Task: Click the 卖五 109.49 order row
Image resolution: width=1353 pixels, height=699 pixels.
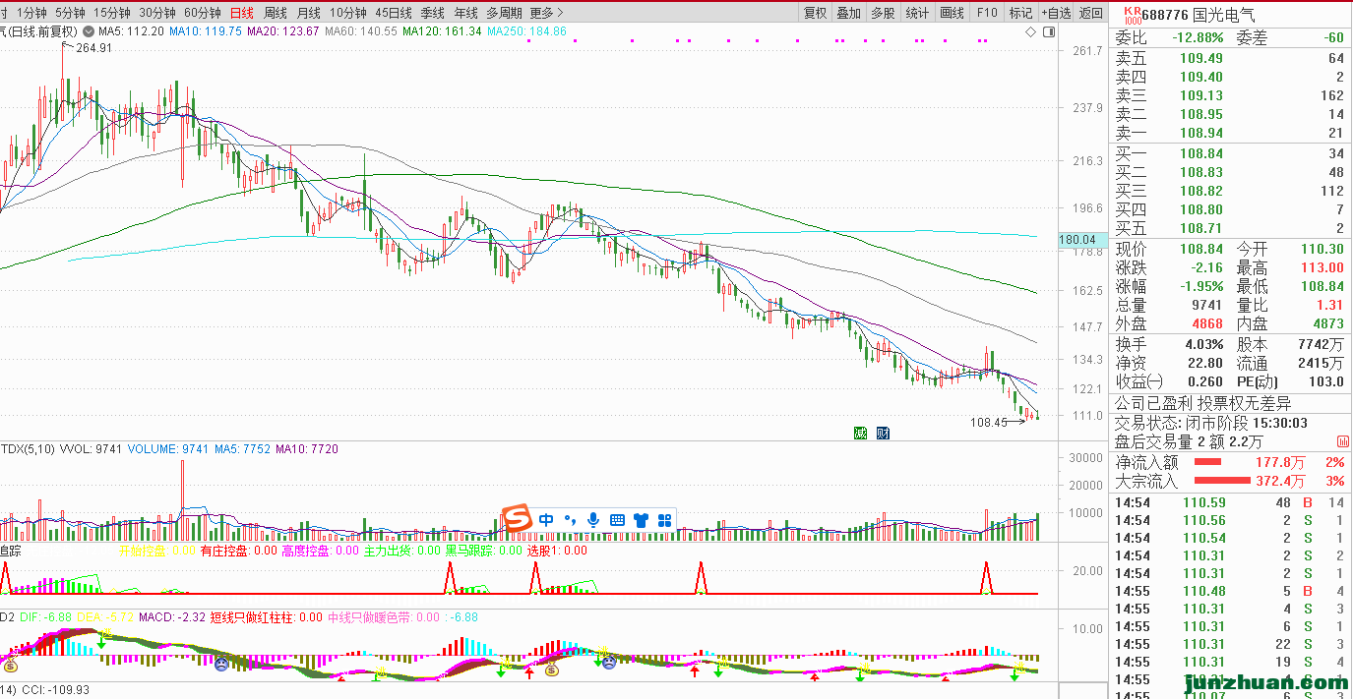Action: 1231,58
